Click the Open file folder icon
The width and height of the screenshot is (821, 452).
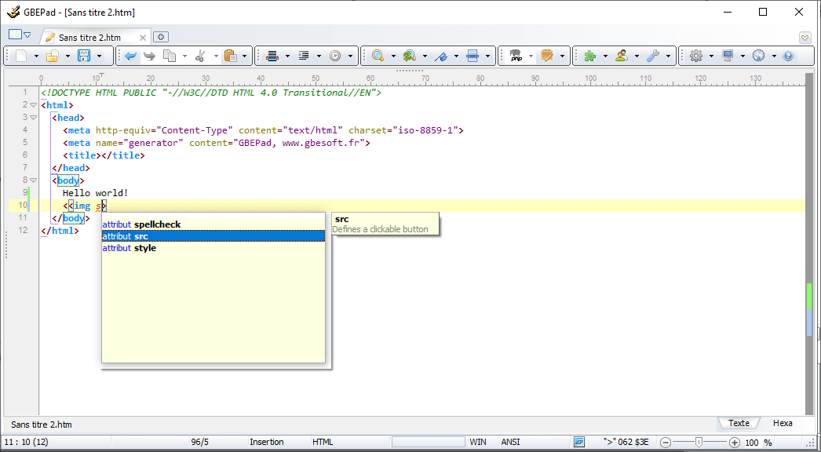(x=52, y=56)
